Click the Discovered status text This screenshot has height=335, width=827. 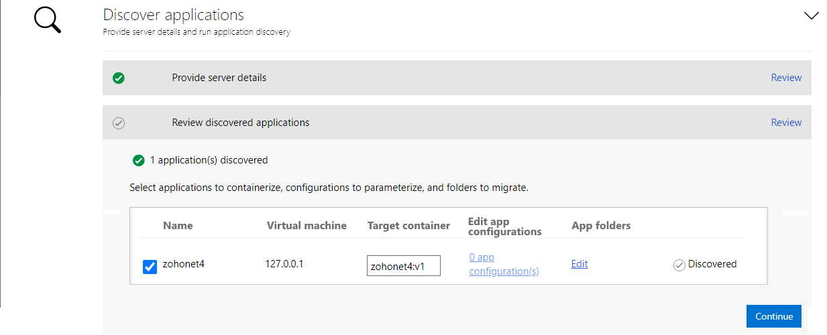coord(712,264)
